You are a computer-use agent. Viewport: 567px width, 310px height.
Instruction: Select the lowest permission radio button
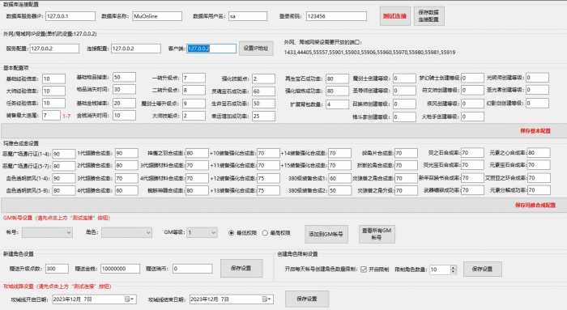point(232,233)
